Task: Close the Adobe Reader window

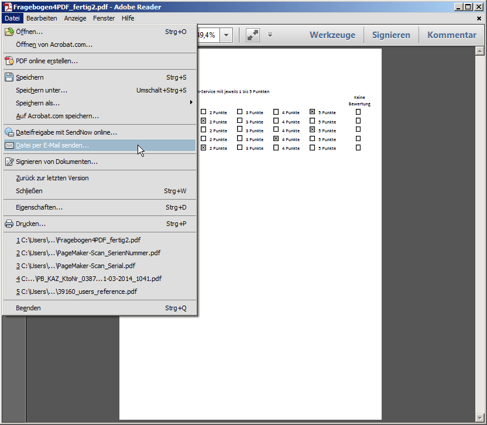Action: (479, 6)
